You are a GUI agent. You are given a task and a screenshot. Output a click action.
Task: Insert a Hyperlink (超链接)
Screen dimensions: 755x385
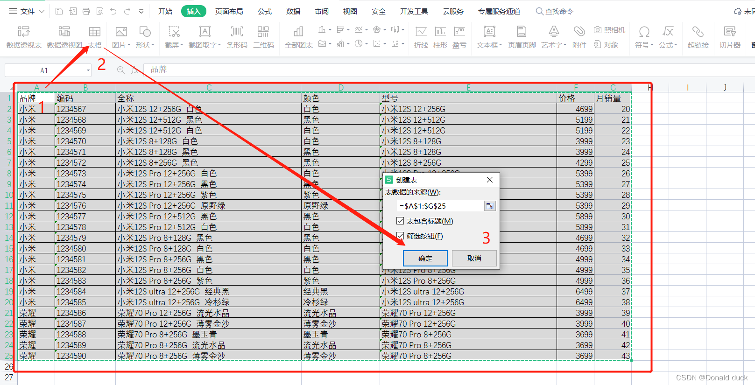click(x=698, y=37)
